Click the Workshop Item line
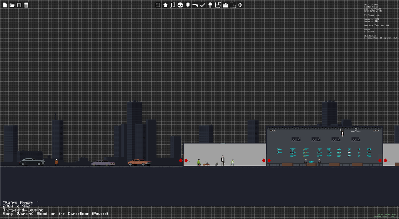Image resolution: width=399 pixels, height=219 pixels. click(377, 25)
